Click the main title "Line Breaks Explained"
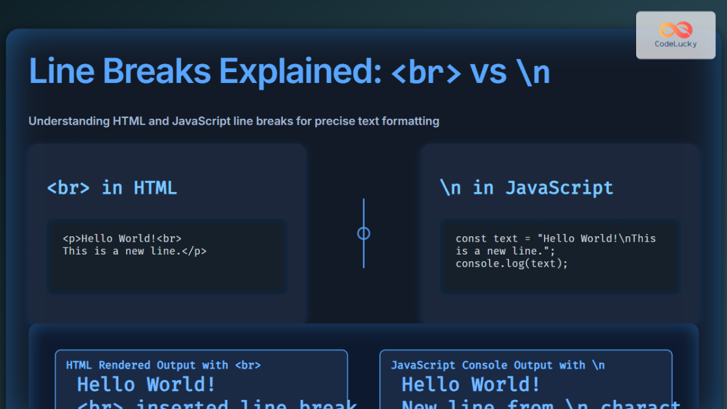The width and height of the screenshot is (727, 409). (x=290, y=71)
